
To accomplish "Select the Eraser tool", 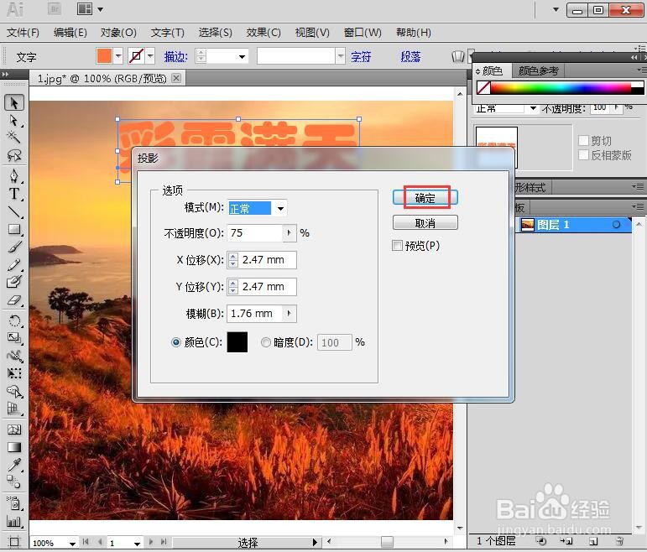I will (14, 300).
